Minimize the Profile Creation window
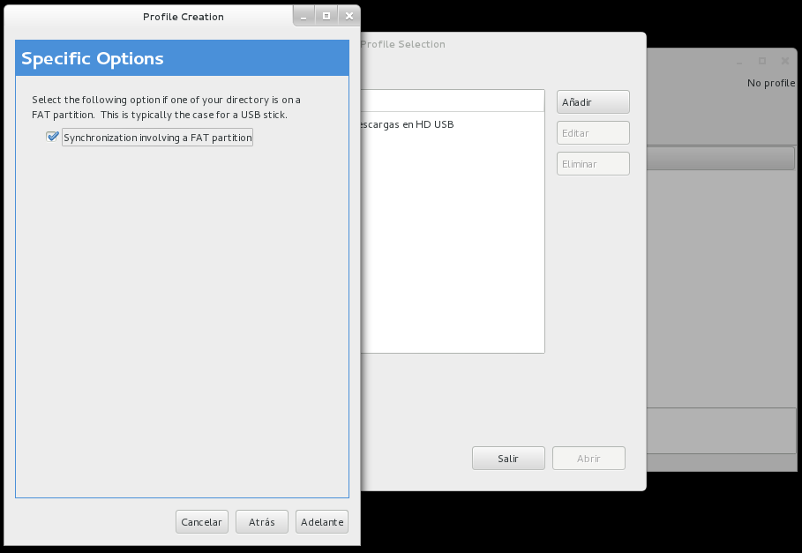 [x=304, y=17]
